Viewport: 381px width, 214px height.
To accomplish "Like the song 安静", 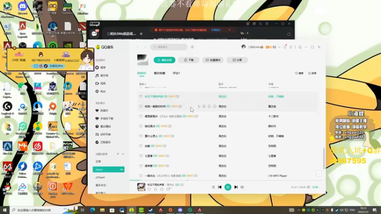I will 140,146.
